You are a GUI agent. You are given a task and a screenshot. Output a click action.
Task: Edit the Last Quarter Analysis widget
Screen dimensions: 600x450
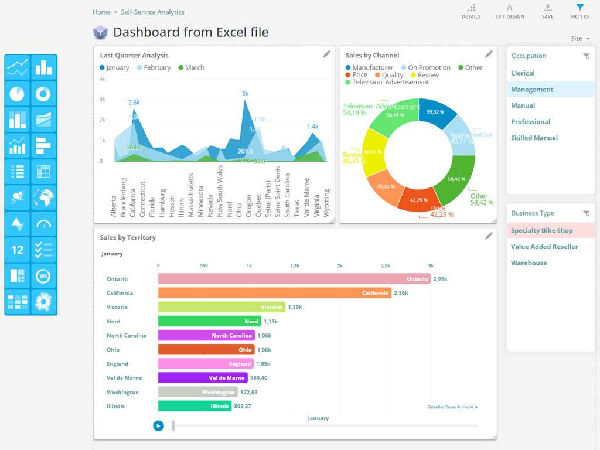tap(327, 54)
